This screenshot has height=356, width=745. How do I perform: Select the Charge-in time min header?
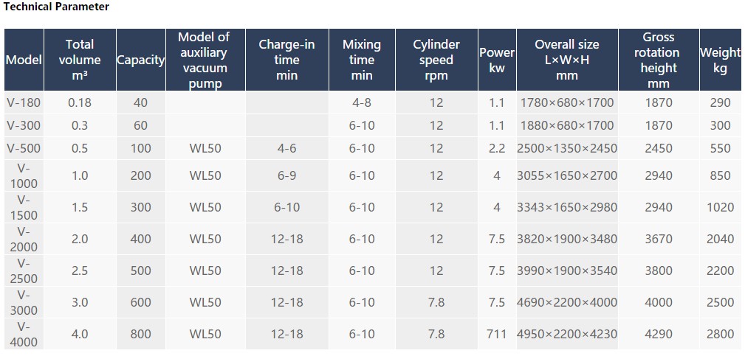point(286,60)
